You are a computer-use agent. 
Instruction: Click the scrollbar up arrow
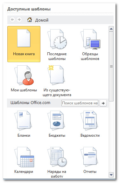tap(111, 29)
